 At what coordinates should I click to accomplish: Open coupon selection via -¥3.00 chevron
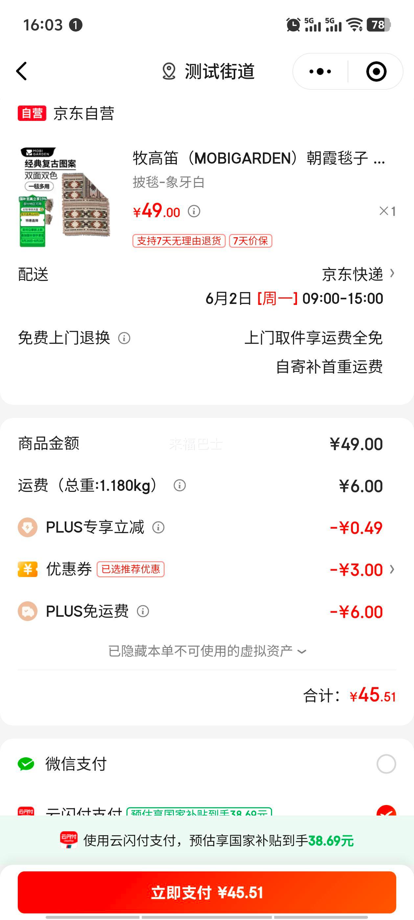pos(392,569)
